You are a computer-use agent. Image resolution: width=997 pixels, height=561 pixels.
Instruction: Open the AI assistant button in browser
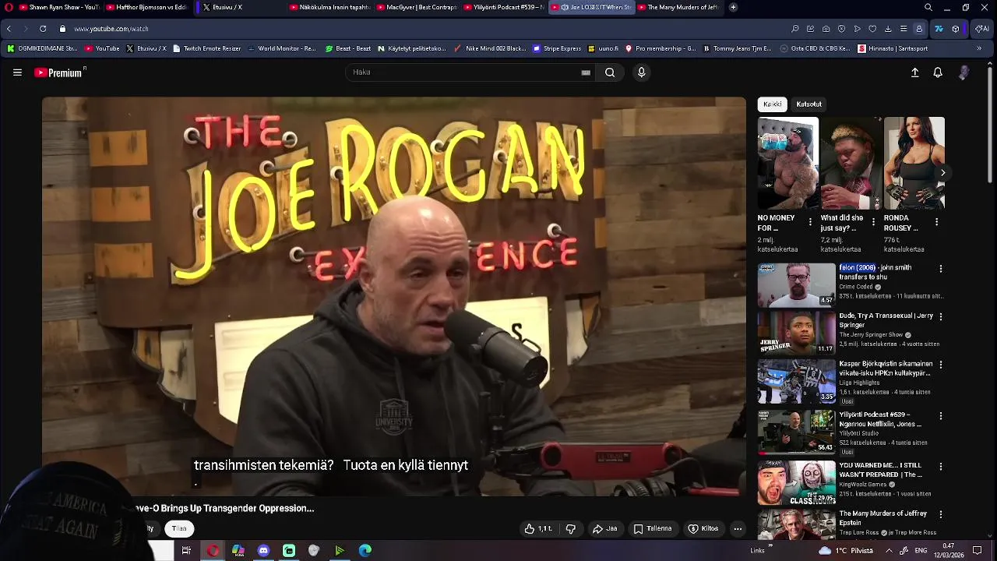981,29
